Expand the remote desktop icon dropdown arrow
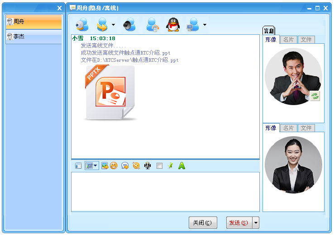 (x=205, y=25)
